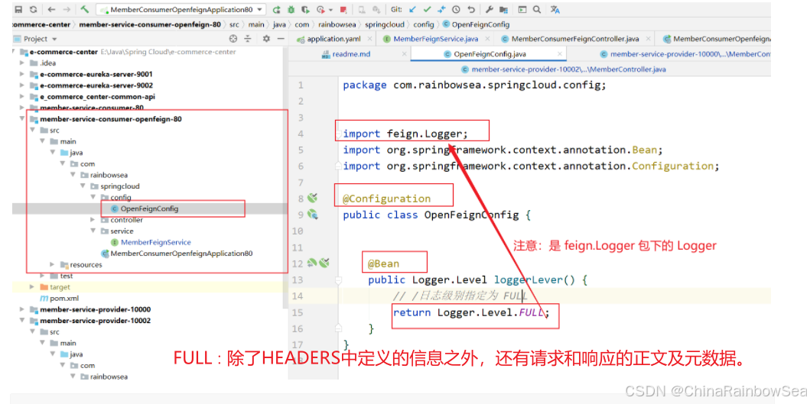Locate the opened file with the crosshair icon

click(x=233, y=39)
